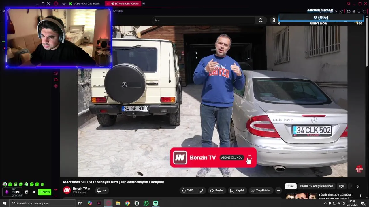Open chat settings gear icon
The width and height of the screenshot is (369, 207).
click(x=33, y=192)
